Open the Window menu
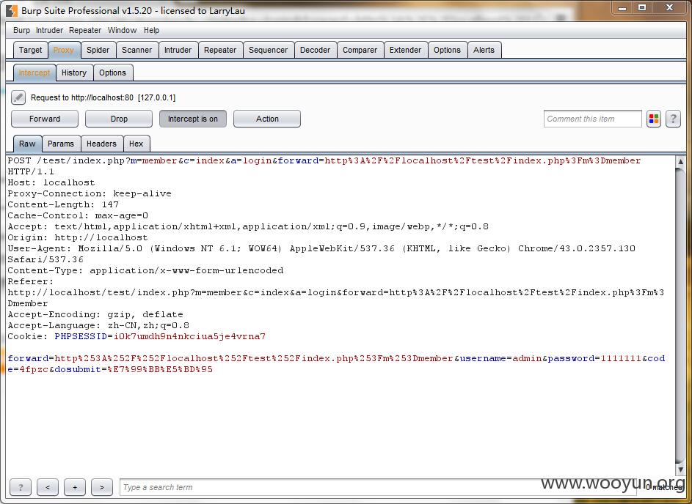Viewport: 692px width, 504px height. coord(122,30)
